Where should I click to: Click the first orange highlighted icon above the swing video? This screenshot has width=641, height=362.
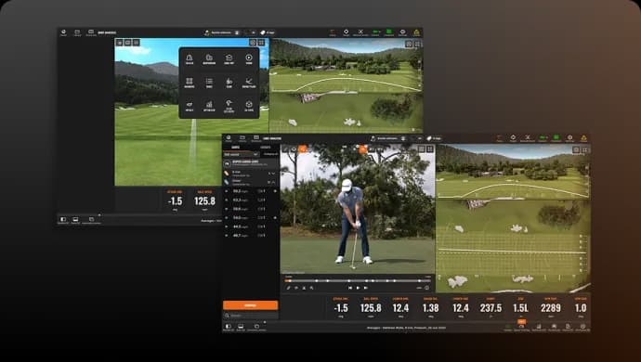(x=303, y=149)
